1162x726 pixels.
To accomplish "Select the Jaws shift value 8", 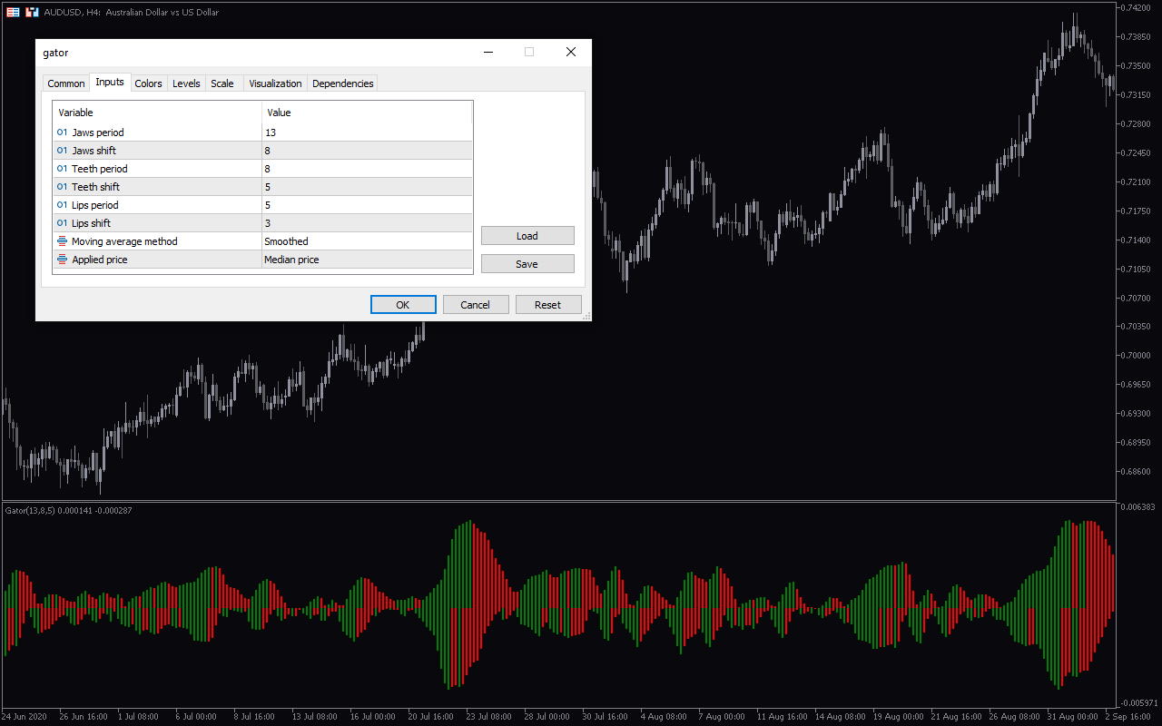I will (367, 151).
